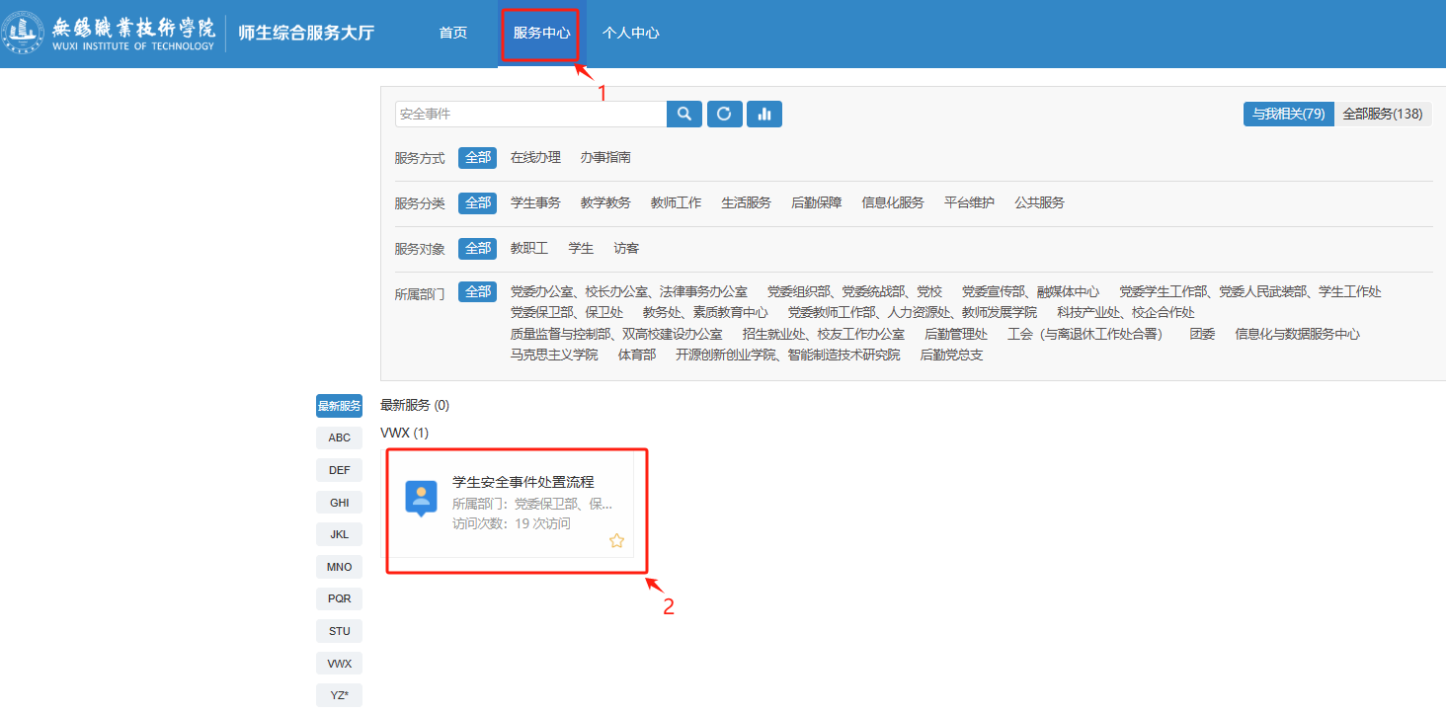Click the Wuxi Institute logo
The image size is (1446, 714).
point(109,33)
